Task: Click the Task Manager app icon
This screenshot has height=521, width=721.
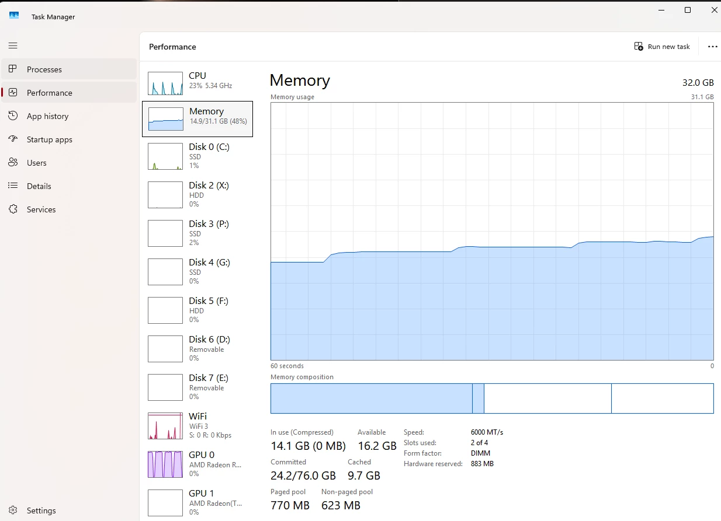Action: [x=14, y=16]
